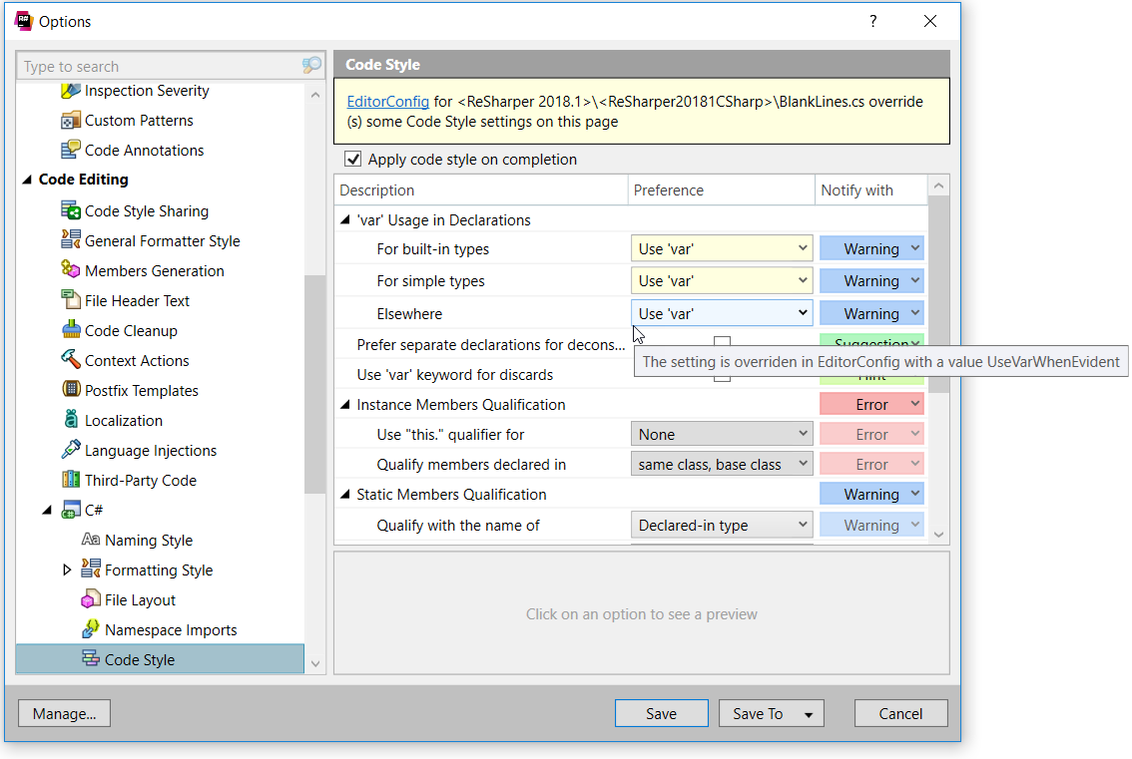This screenshot has height=759, width=1132.
Task: Change For built-in types Warning severity
Action: click(871, 248)
